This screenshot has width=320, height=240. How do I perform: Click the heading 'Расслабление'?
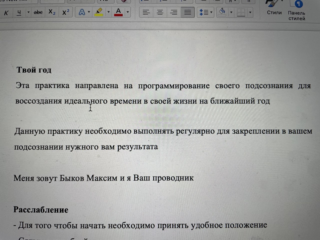tap(41, 209)
